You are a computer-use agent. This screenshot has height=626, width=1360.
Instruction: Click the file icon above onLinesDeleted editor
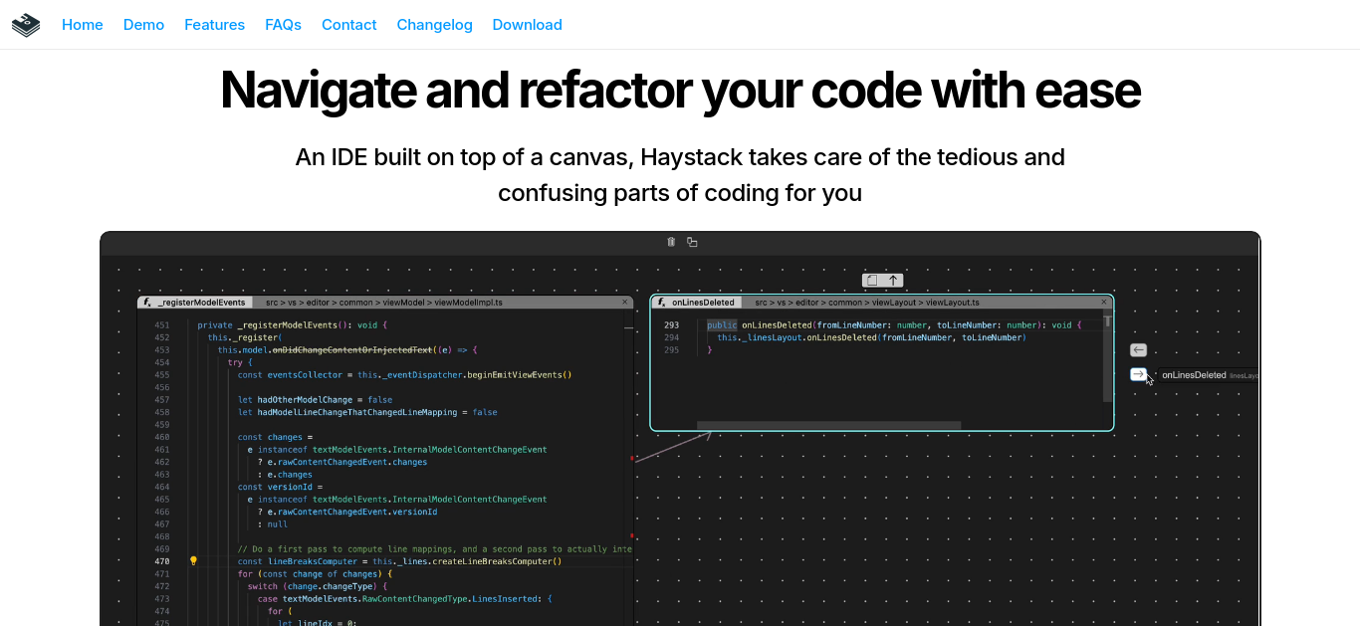[872, 281]
